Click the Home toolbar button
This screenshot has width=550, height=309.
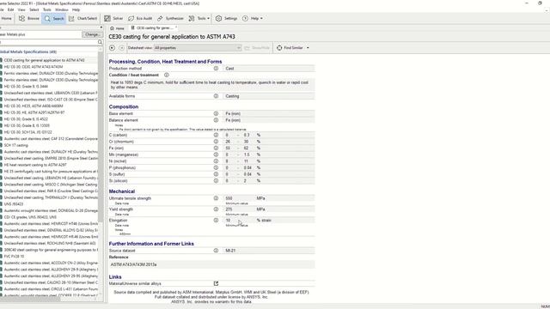point(6,18)
